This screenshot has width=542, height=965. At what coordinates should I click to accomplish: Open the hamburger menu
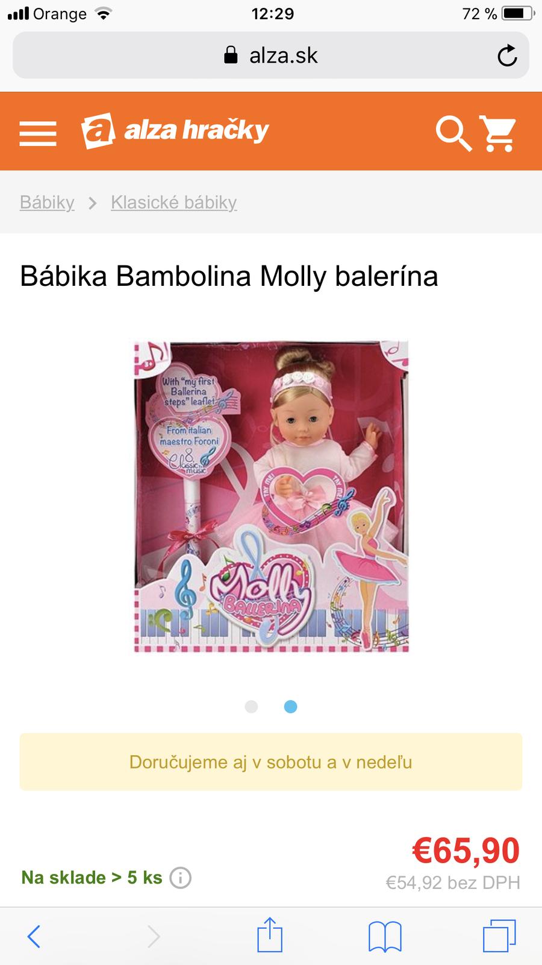(37, 133)
